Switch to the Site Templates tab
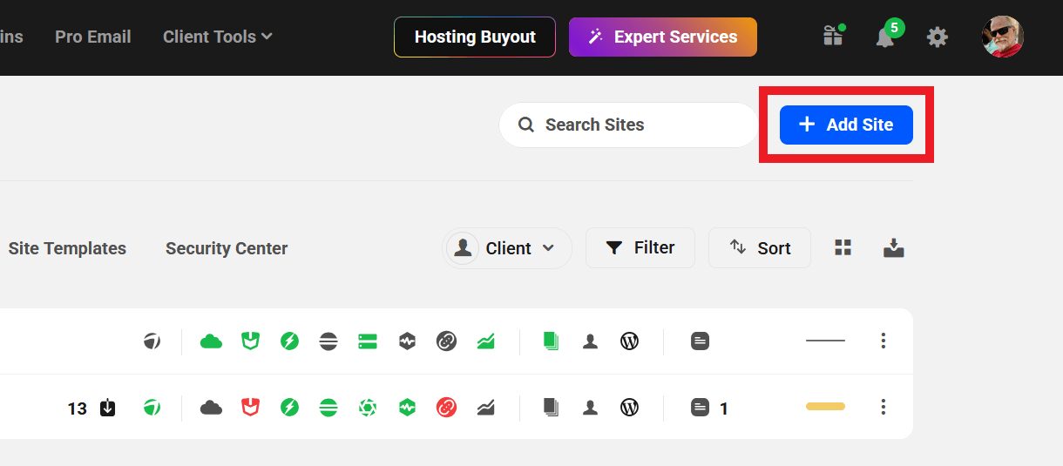The image size is (1063, 466). 67,248
